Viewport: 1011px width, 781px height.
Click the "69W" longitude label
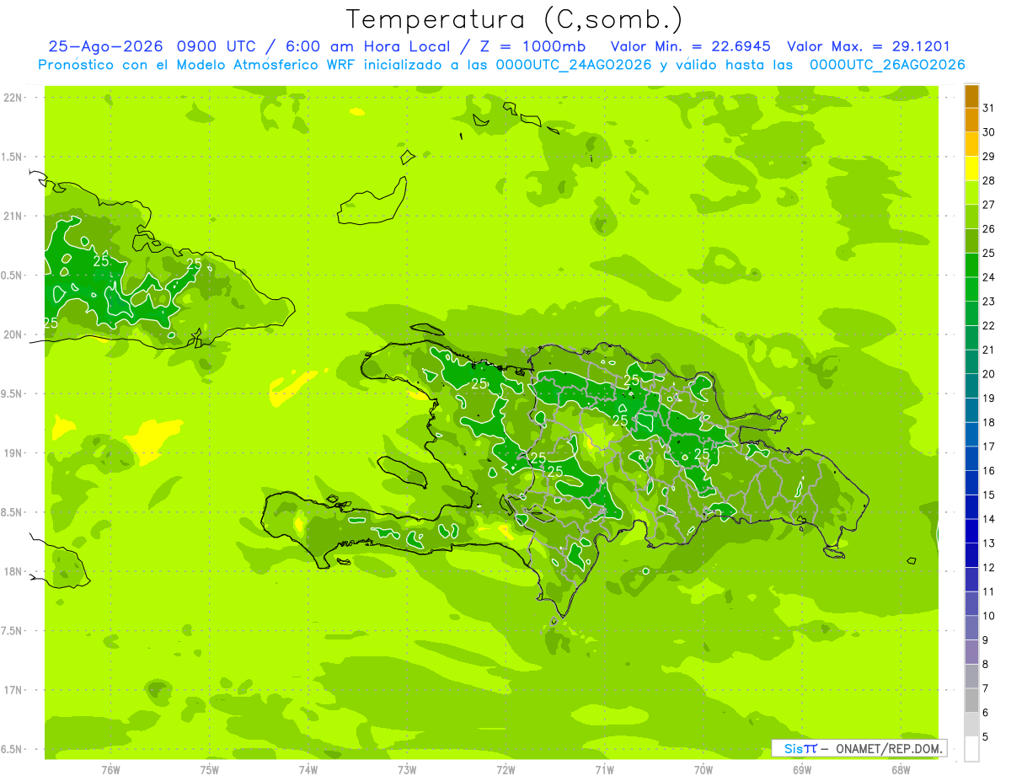pos(801,769)
